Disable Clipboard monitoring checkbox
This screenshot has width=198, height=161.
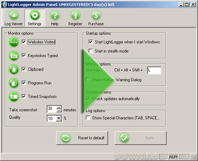click(x=24, y=69)
